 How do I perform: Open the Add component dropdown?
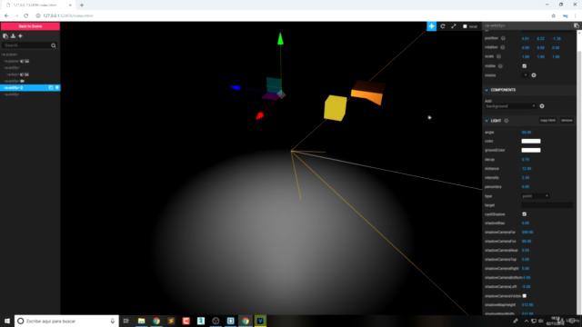[x=510, y=106]
